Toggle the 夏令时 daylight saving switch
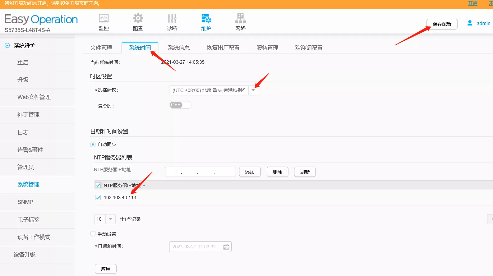The height and width of the screenshot is (276, 493). [x=180, y=105]
